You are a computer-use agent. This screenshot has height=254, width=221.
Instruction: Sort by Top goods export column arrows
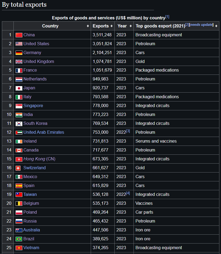(216, 26)
